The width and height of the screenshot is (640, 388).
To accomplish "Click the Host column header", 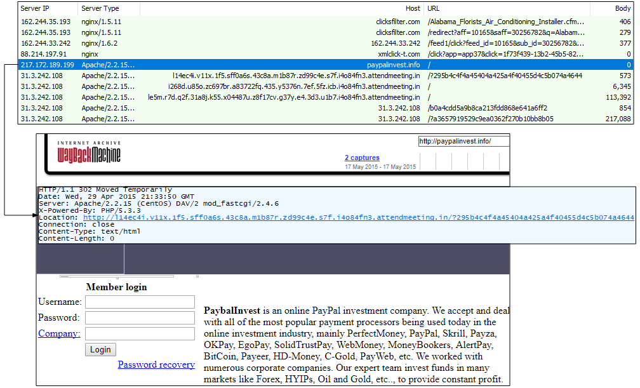I will point(413,9).
